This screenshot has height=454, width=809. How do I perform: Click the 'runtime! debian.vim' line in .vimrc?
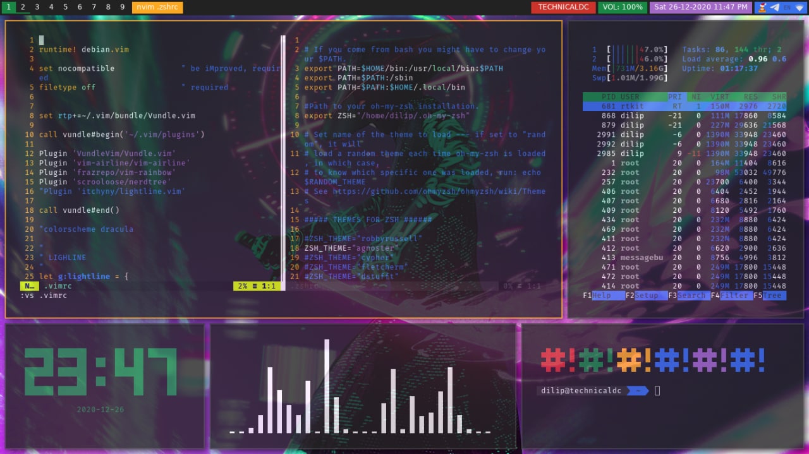click(84, 49)
